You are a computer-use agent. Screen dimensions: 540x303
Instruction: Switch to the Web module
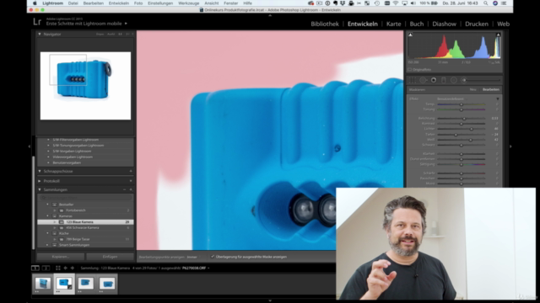[503, 24]
